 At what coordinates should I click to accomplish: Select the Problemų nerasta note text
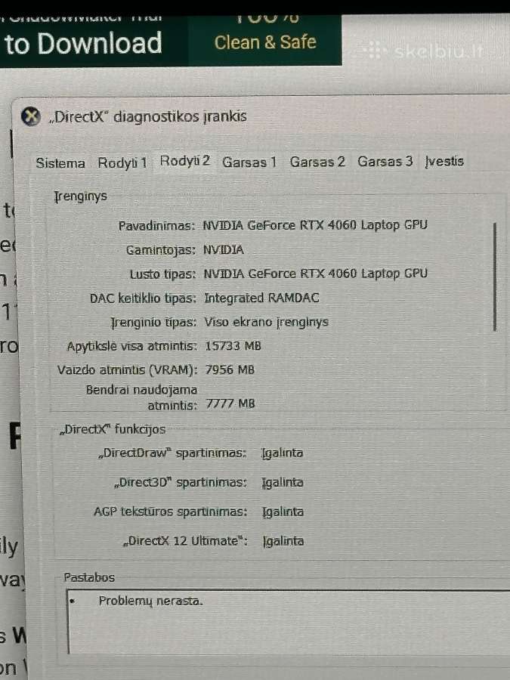click(150, 601)
